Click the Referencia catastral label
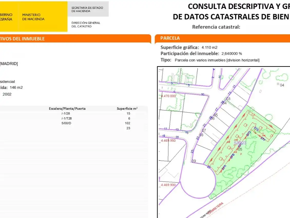Screen dimensions: 290x218 point(216,27)
